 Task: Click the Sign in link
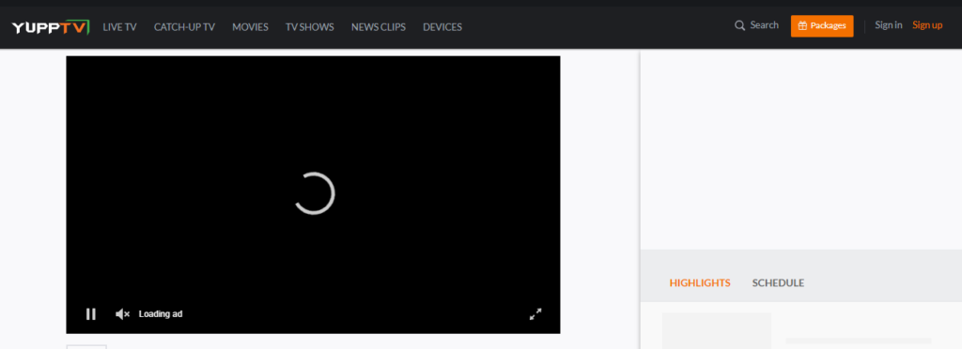pyautogui.click(x=889, y=25)
